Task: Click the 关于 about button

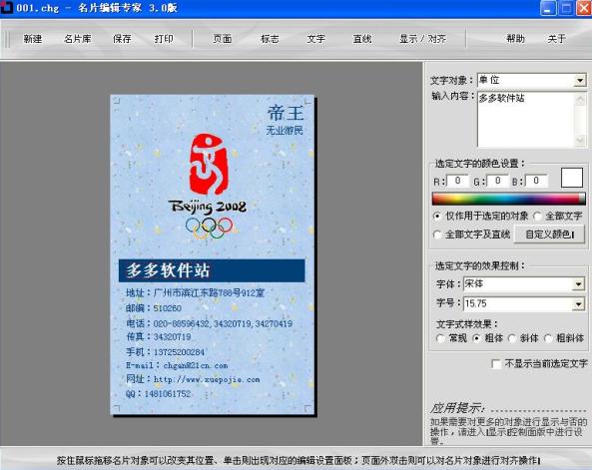Action: pyautogui.click(x=556, y=39)
